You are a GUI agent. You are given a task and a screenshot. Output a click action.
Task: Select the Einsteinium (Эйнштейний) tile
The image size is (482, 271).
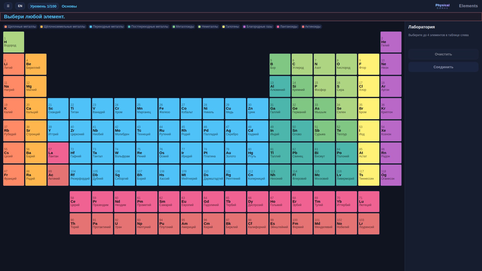(x=280, y=224)
